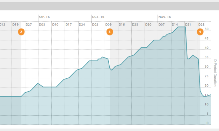Click the D10 date label
The width and height of the screenshot is (219, 131).
point(55,25)
